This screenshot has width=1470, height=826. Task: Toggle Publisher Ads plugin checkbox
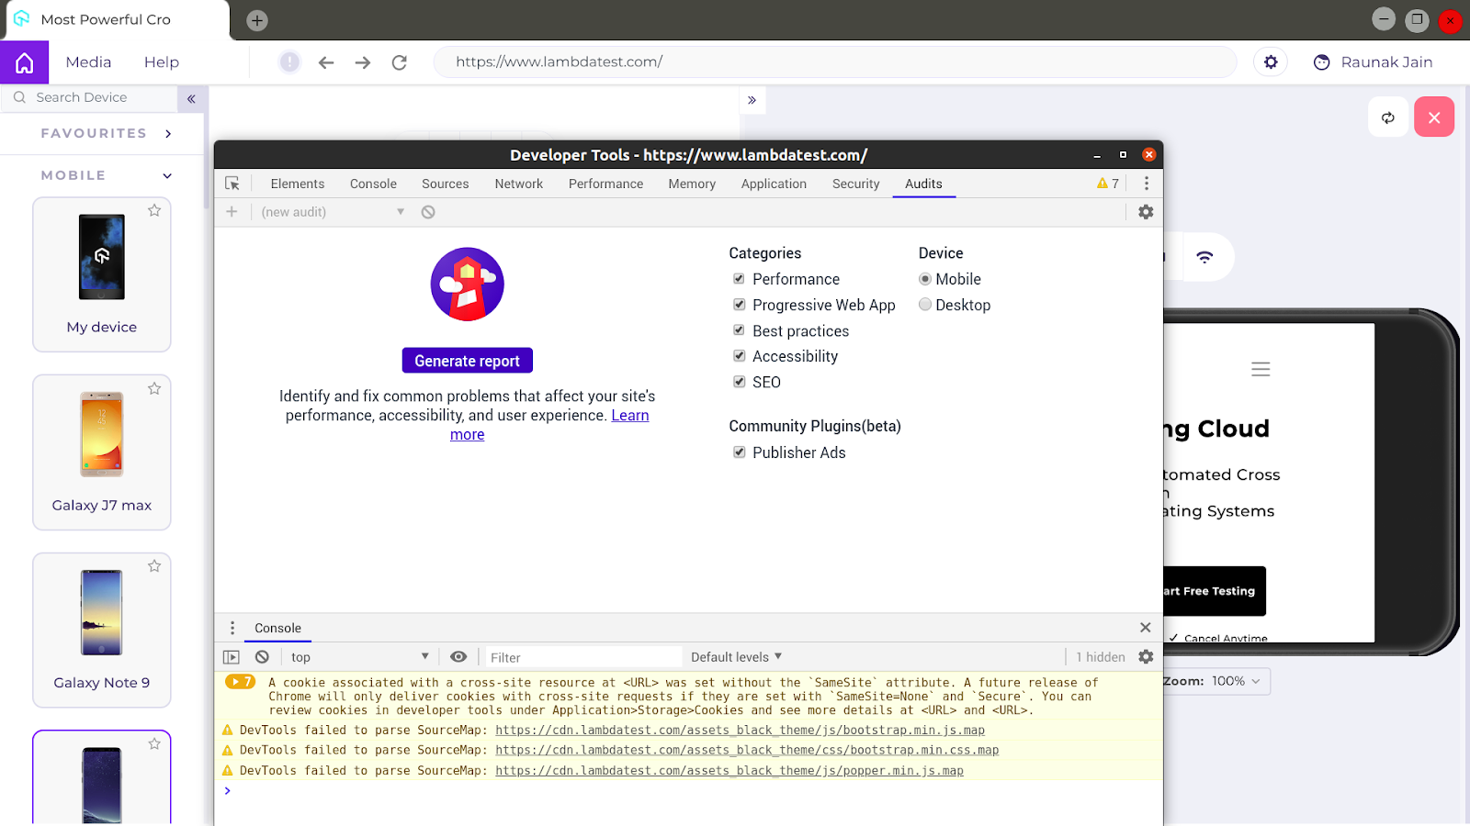[x=739, y=452]
